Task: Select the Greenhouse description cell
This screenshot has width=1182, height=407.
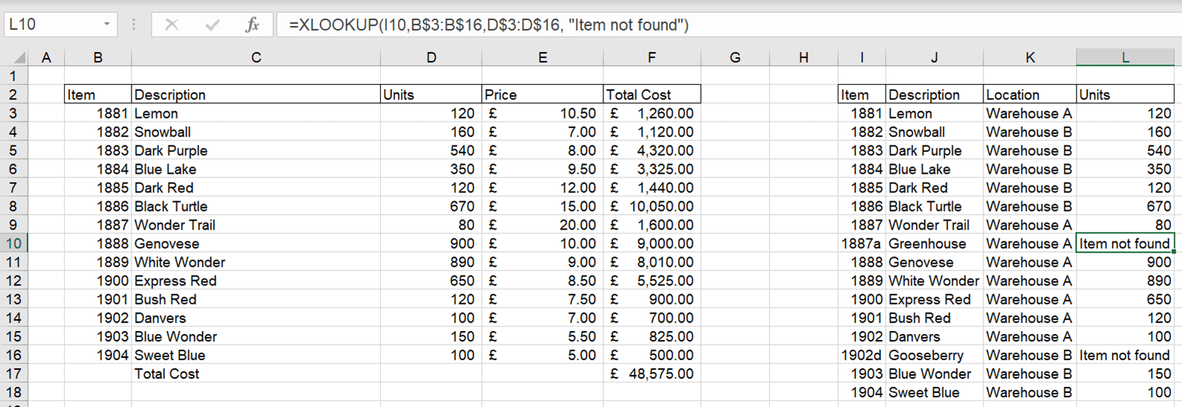Action: pyautogui.click(x=933, y=244)
